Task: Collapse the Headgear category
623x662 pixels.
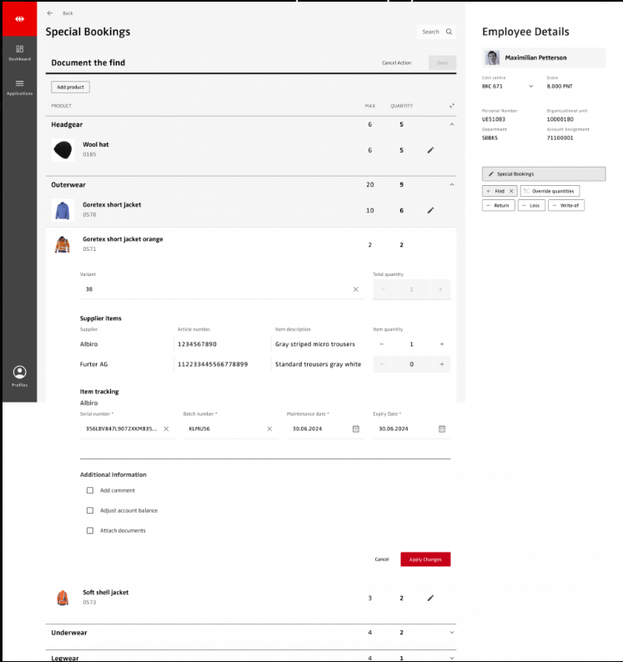Action: point(451,124)
